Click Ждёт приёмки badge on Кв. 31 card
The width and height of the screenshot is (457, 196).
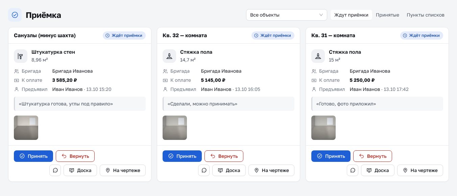point(422,35)
